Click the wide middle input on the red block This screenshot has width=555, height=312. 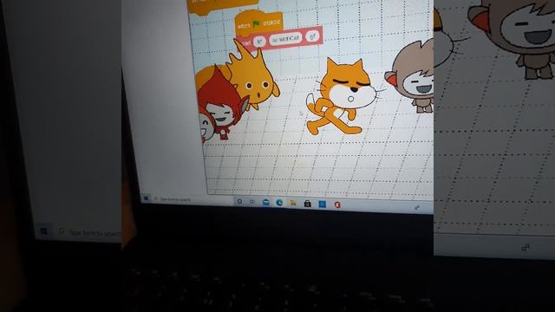click(285, 38)
